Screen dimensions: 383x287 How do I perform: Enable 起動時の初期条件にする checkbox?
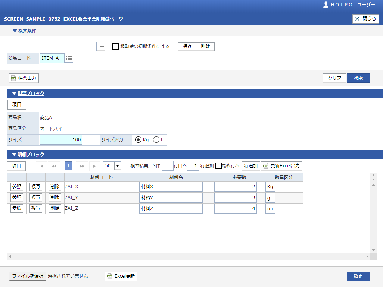[116, 47]
